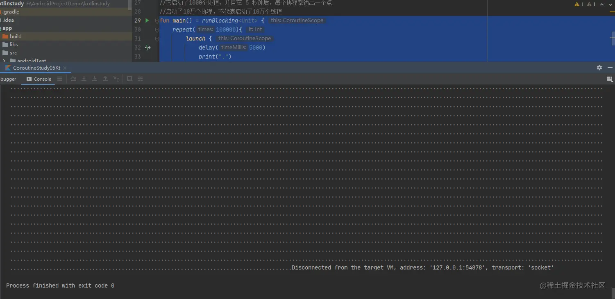Screen dimensions: 615x299
Task: Select the kotlinstudy project root node
Action: [x=12, y=4]
